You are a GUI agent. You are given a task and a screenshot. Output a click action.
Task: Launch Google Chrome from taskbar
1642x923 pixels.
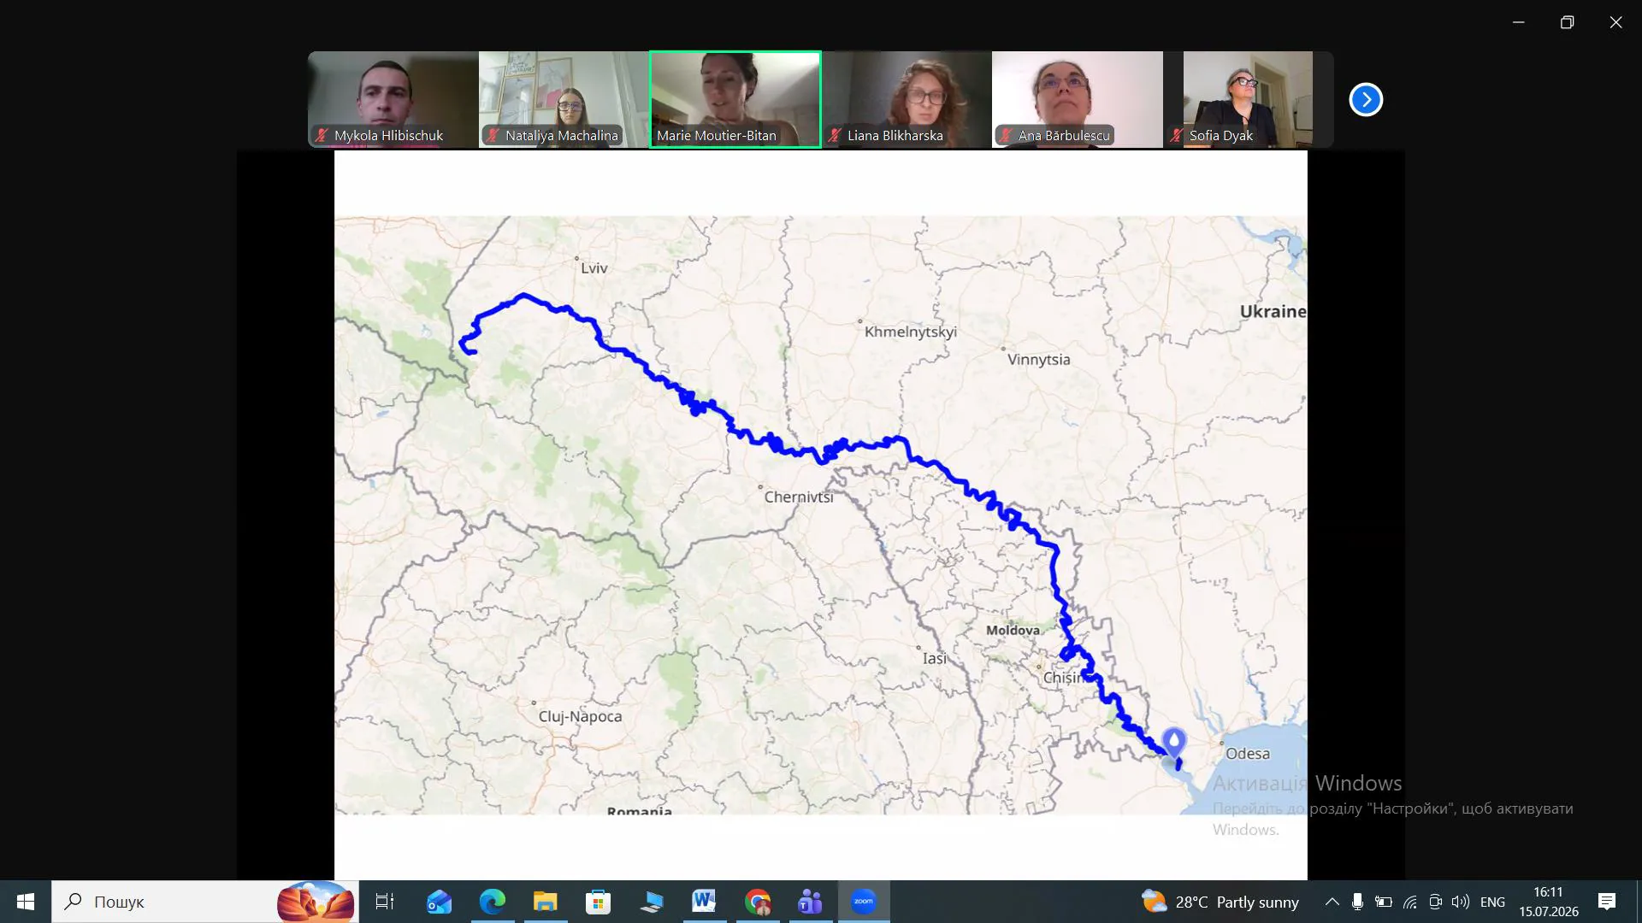[757, 902]
